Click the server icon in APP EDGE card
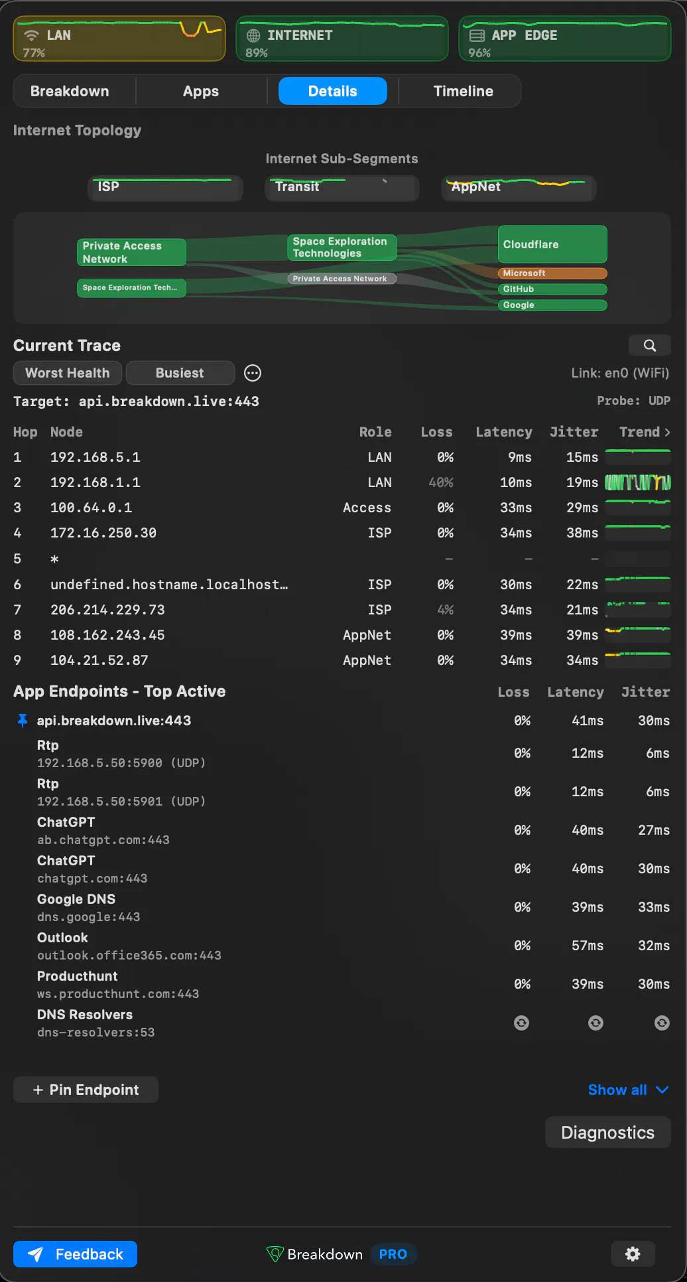Image resolution: width=687 pixels, height=1282 pixels. tap(477, 35)
